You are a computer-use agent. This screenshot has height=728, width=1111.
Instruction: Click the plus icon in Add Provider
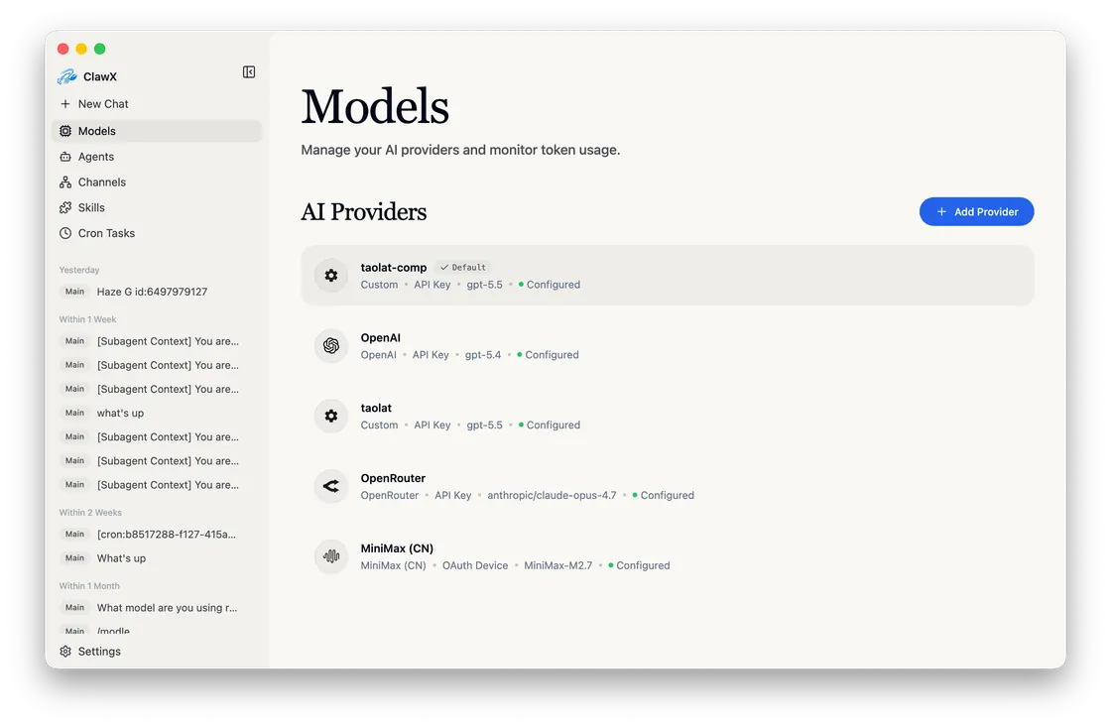coord(941,211)
